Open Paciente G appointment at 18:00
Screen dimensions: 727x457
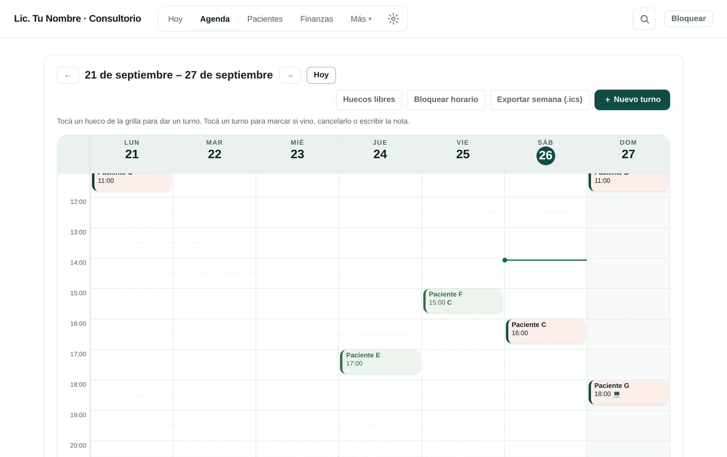coord(628,392)
